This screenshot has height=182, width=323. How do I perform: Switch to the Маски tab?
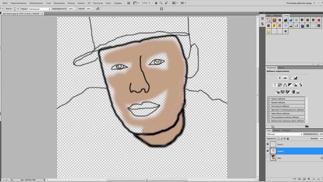tap(281, 68)
